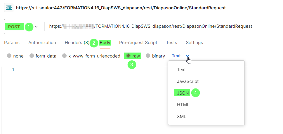This screenshot has height=134, width=283.
Task: Choose the form-data radio button
Action: [x=32, y=56]
